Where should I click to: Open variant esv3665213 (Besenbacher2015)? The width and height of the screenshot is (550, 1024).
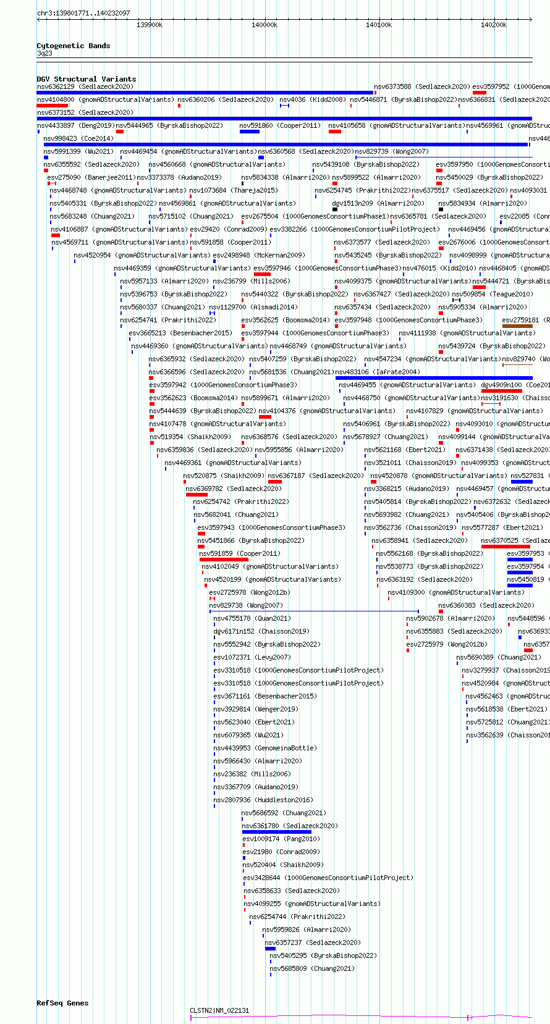click(x=180, y=333)
